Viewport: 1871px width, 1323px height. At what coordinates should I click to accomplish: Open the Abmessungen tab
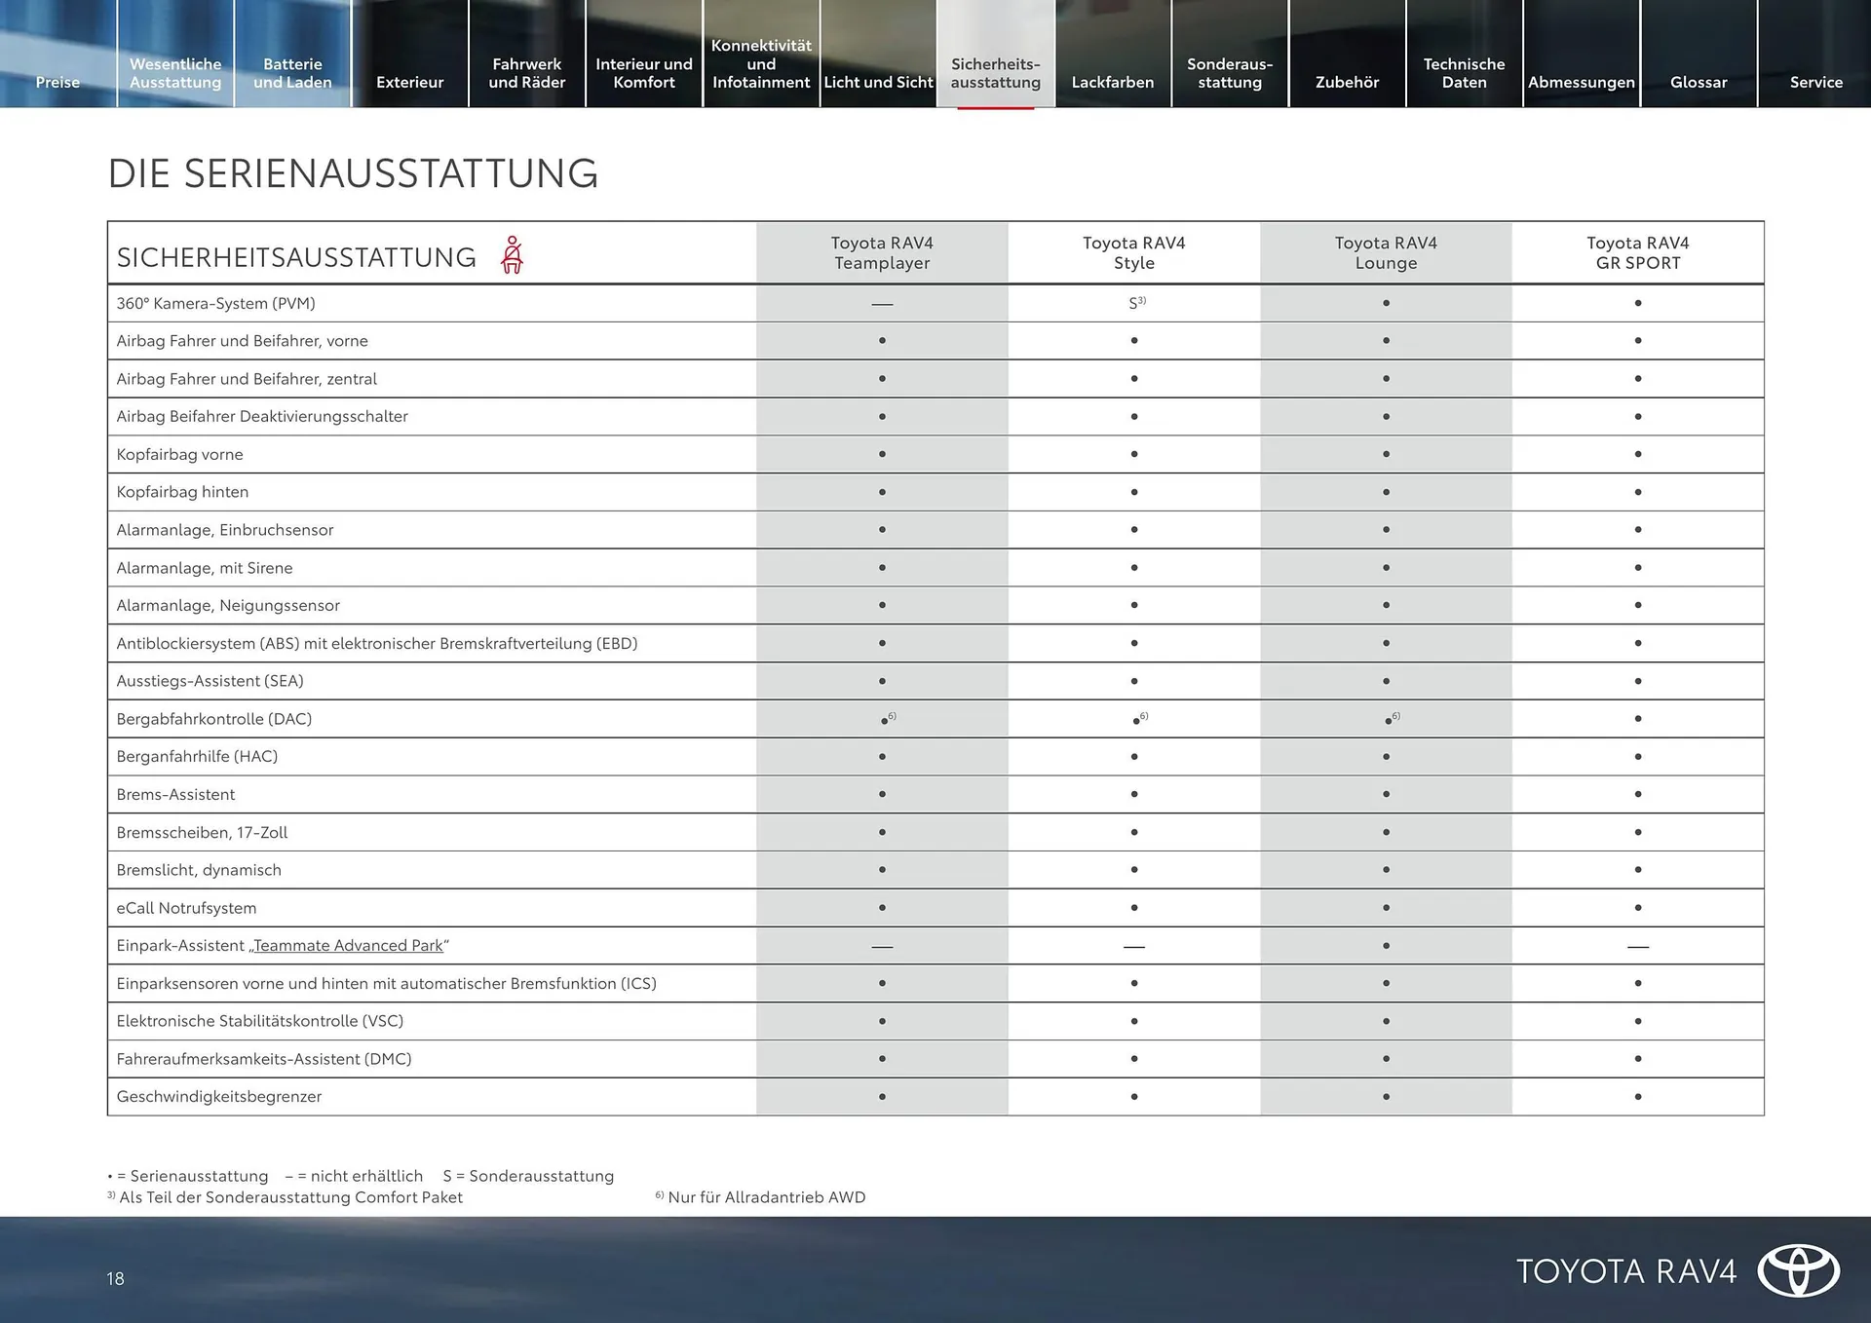pyautogui.click(x=1581, y=82)
